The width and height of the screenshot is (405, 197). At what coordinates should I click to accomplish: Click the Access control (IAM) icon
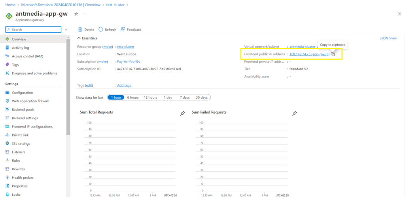[x=7, y=56]
